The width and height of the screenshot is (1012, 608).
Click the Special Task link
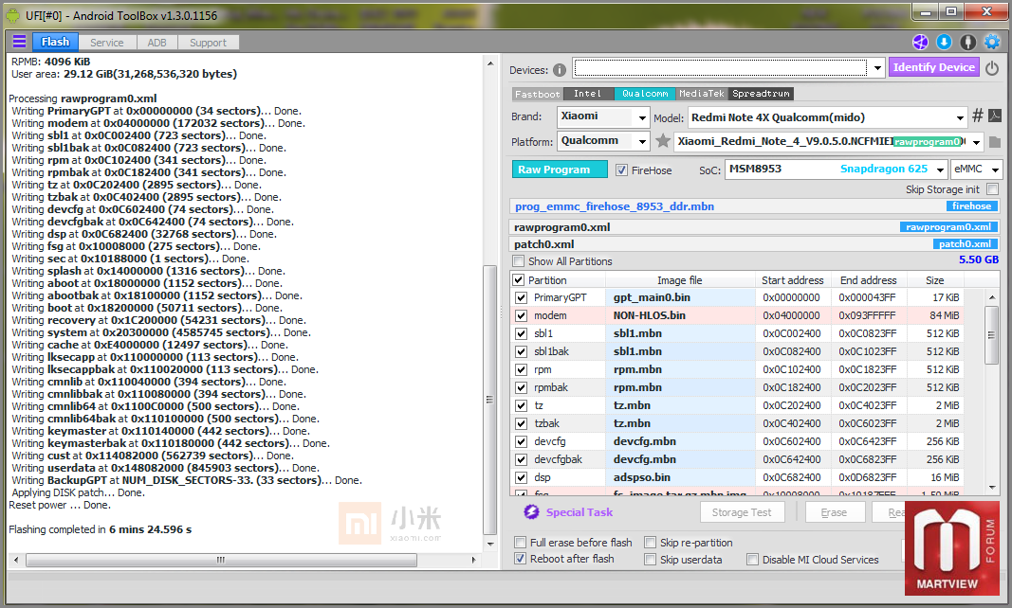click(x=579, y=512)
